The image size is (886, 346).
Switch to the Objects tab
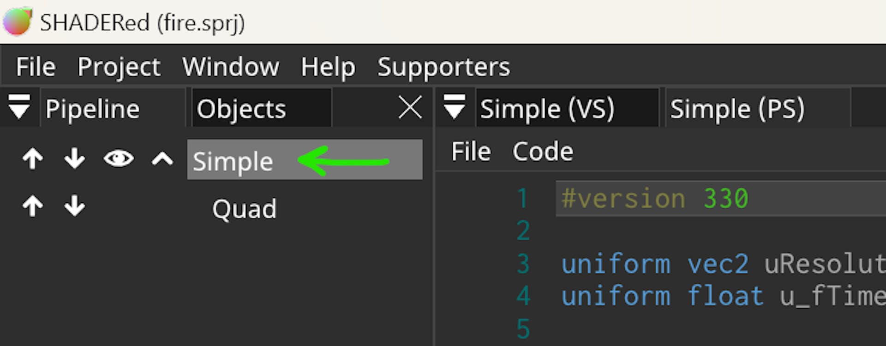tap(241, 109)
